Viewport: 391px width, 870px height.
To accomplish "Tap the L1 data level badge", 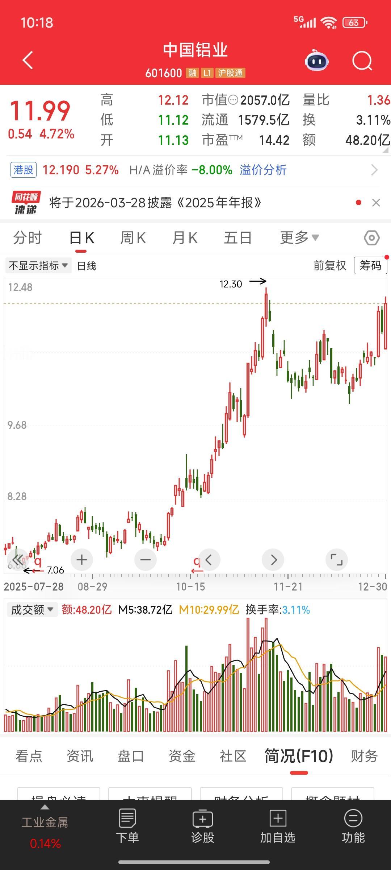I will (x=207, y=73).
